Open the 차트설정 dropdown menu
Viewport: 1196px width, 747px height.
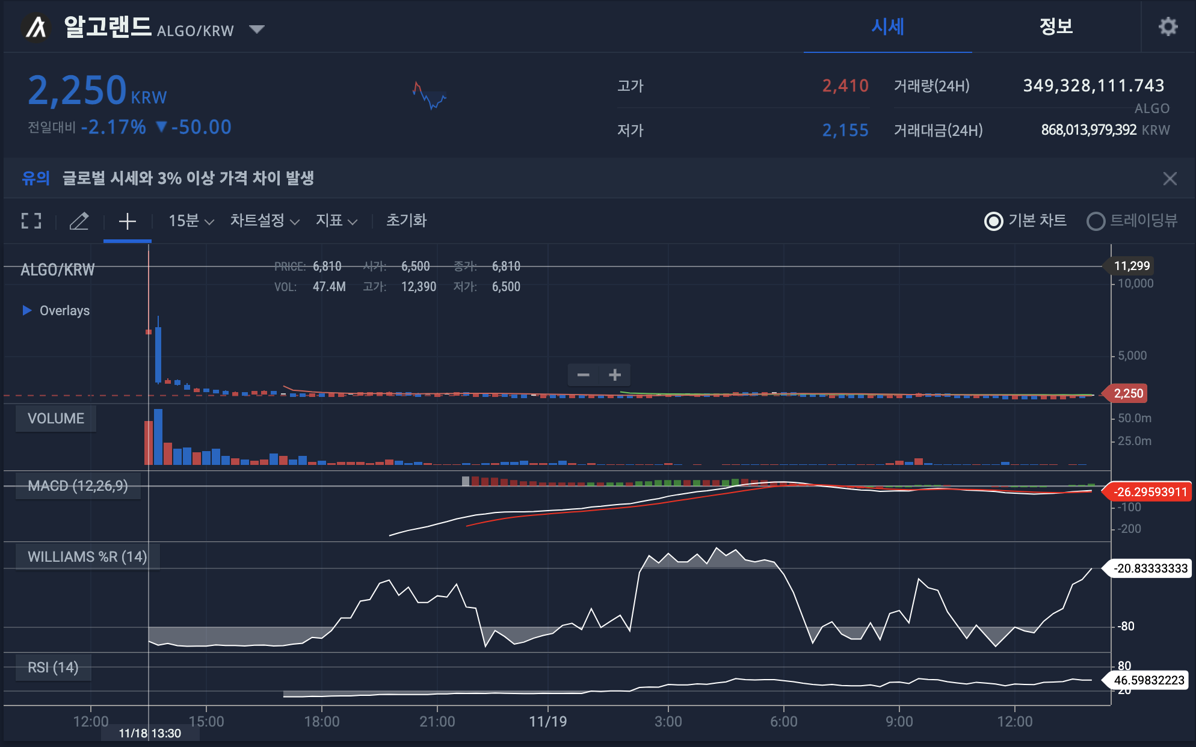(265, 221)
